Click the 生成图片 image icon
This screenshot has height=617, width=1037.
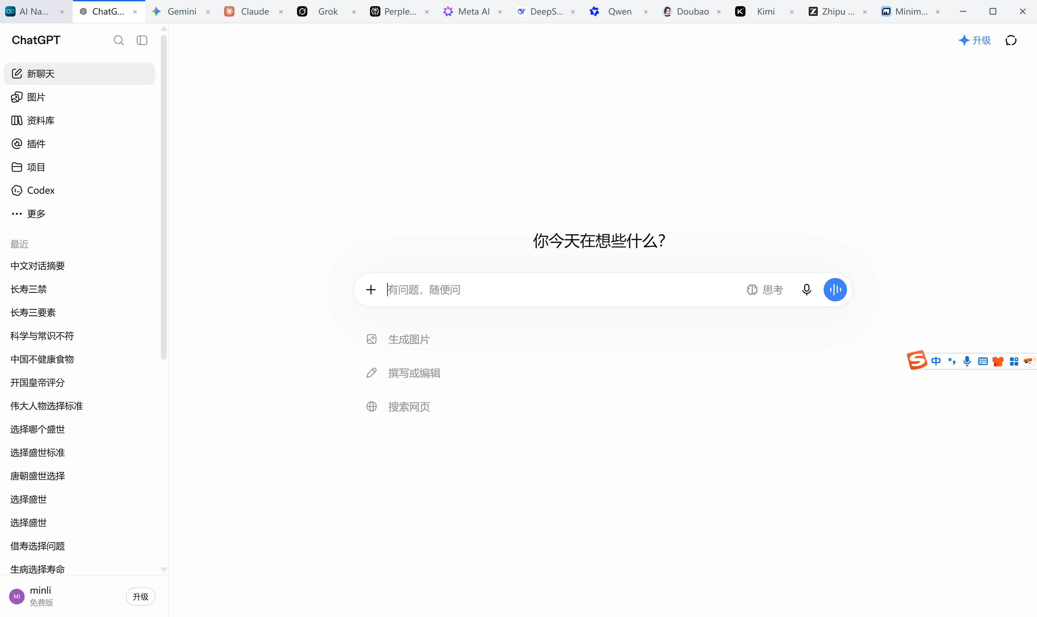pyautogui.click(x=371, y=339)
